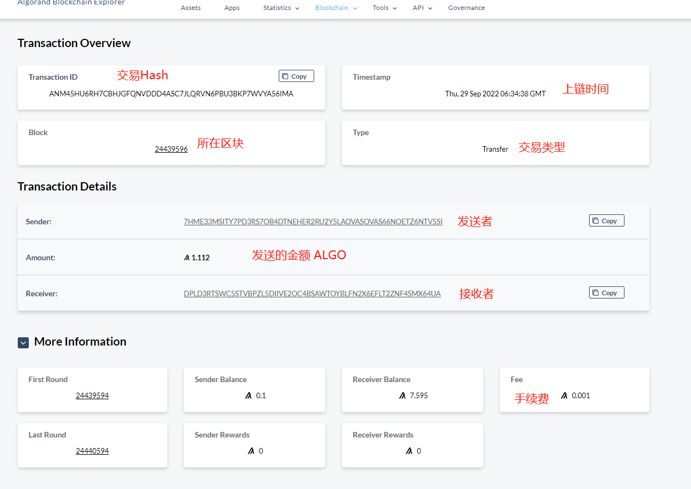Click the First Round label

tap(48, 379)
